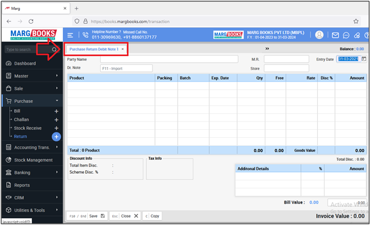The height and width of the screenshot is (225, 371).
Task: Open Stock Management menu
Action: [x=32, y=160]
